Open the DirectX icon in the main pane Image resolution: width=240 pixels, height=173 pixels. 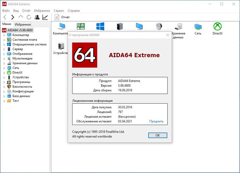coord(218,29)
